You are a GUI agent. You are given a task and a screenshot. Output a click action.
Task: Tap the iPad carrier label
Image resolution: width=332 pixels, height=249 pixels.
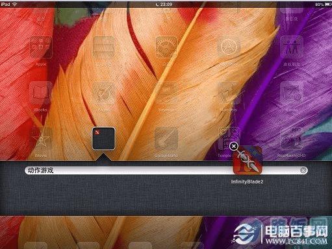(x=5, y=4)
